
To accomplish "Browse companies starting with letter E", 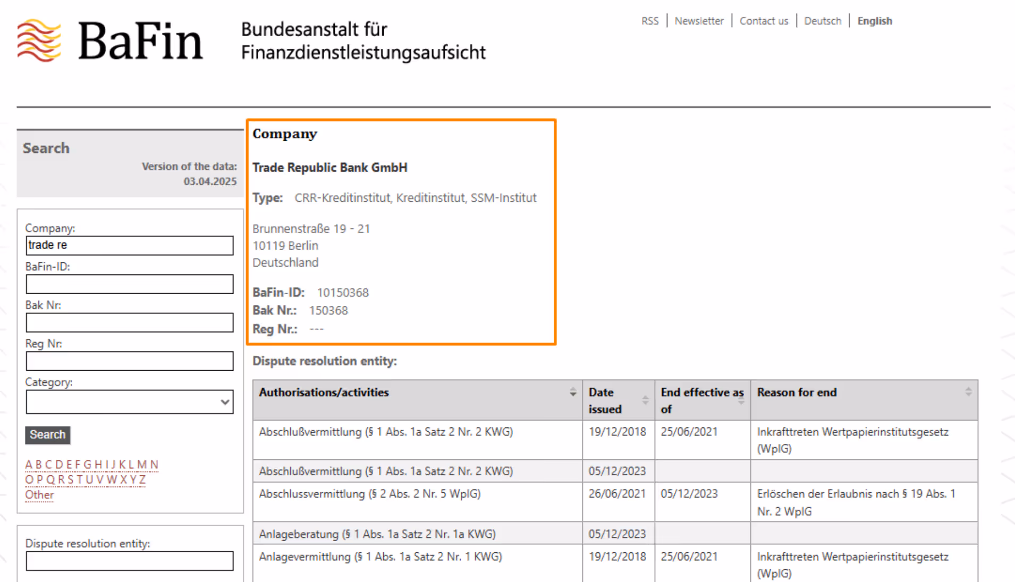I will click(69, 465).
